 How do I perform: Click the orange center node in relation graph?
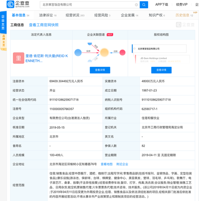pyautogui.click(x=104, y=52)
